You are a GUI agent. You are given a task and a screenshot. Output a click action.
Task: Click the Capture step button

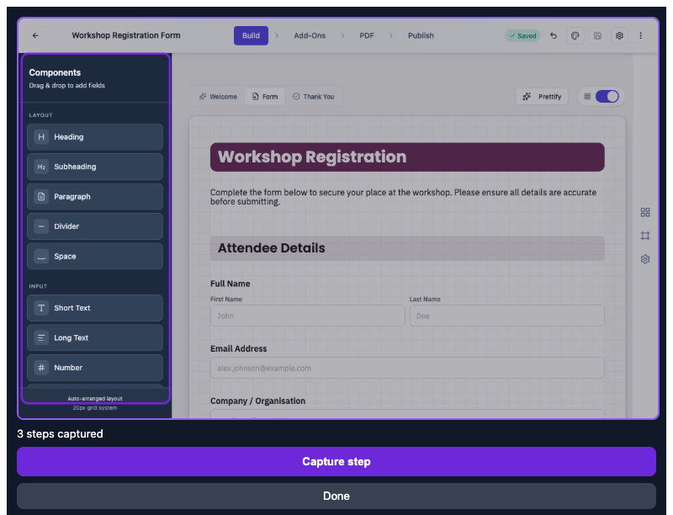(336, 461)
